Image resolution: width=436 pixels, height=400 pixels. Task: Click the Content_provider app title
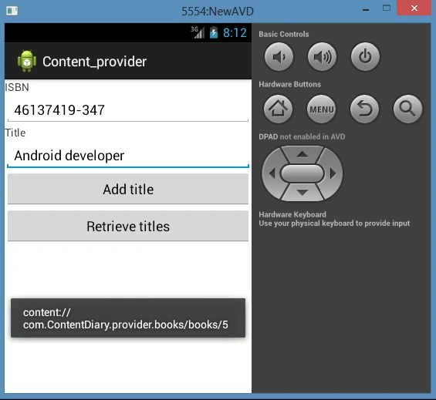pyautogui.click(x=95, y=62)
